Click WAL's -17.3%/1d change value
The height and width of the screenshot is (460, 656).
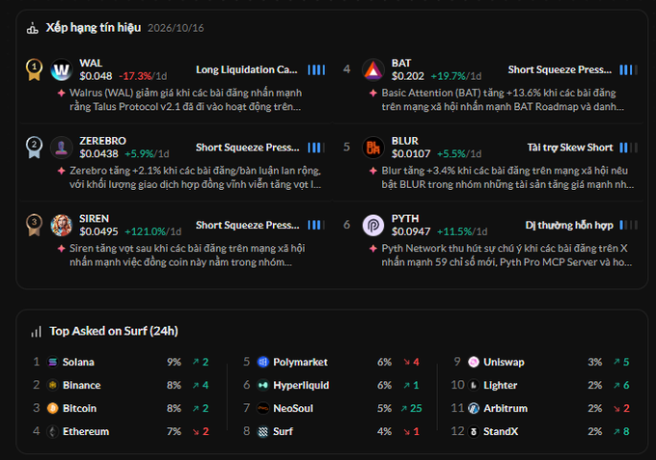143,76
